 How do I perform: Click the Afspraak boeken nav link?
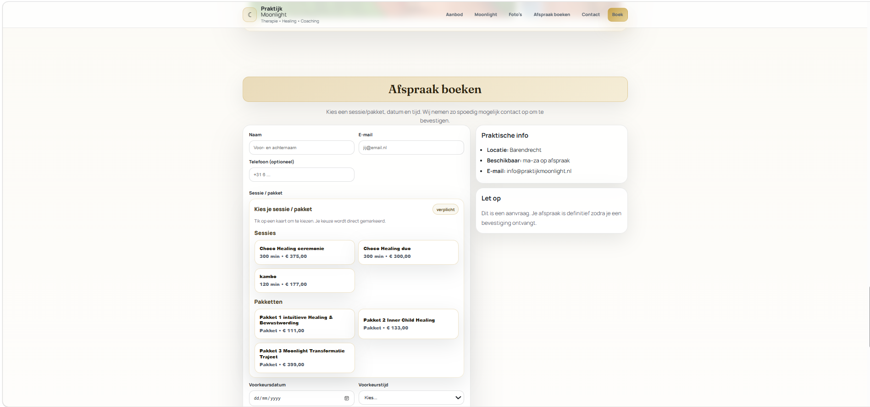point(552,15)
